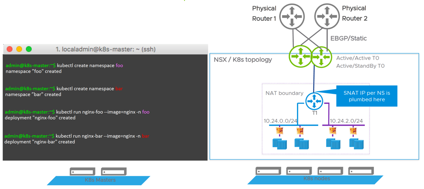Click the SNAT IP per NS callout box
The width and height of the screenshot is (424, 189).
pyautogui.click(x=367, y=96)
